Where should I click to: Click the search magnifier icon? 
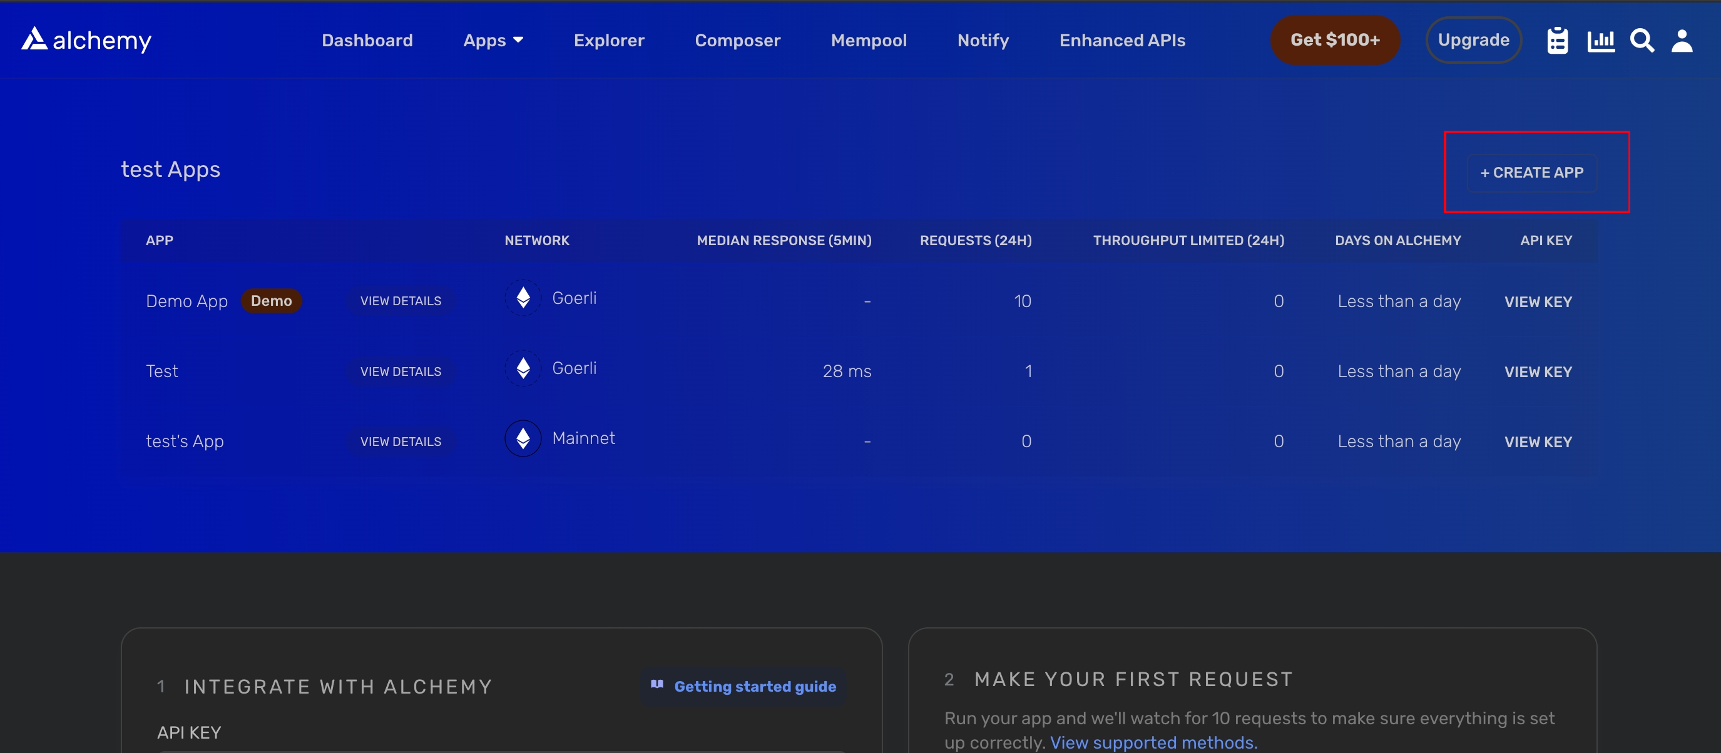point(1642,41)
